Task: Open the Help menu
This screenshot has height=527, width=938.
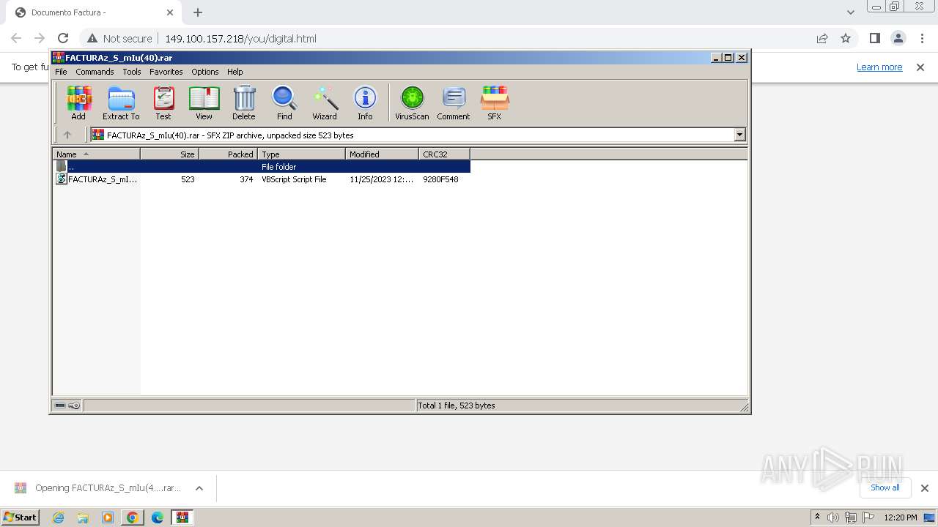Action: pos(234,72)
